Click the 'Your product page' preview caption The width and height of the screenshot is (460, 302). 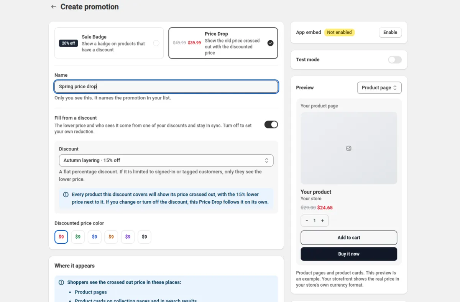[x=319, y=106]
